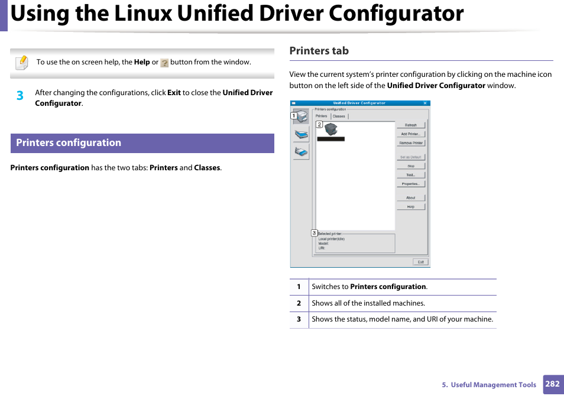564x399 pixels.
Task: Open the printer Properties dialog
Action: coord(411,183)
